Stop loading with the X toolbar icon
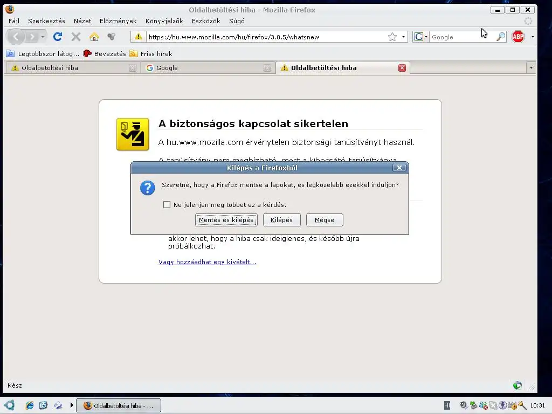The height and width of the screenshot is (414, 552). tap(76, 37)
